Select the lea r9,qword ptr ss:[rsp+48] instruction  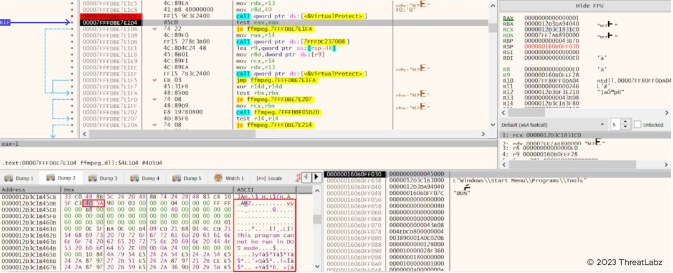click(x=286, y=48)
